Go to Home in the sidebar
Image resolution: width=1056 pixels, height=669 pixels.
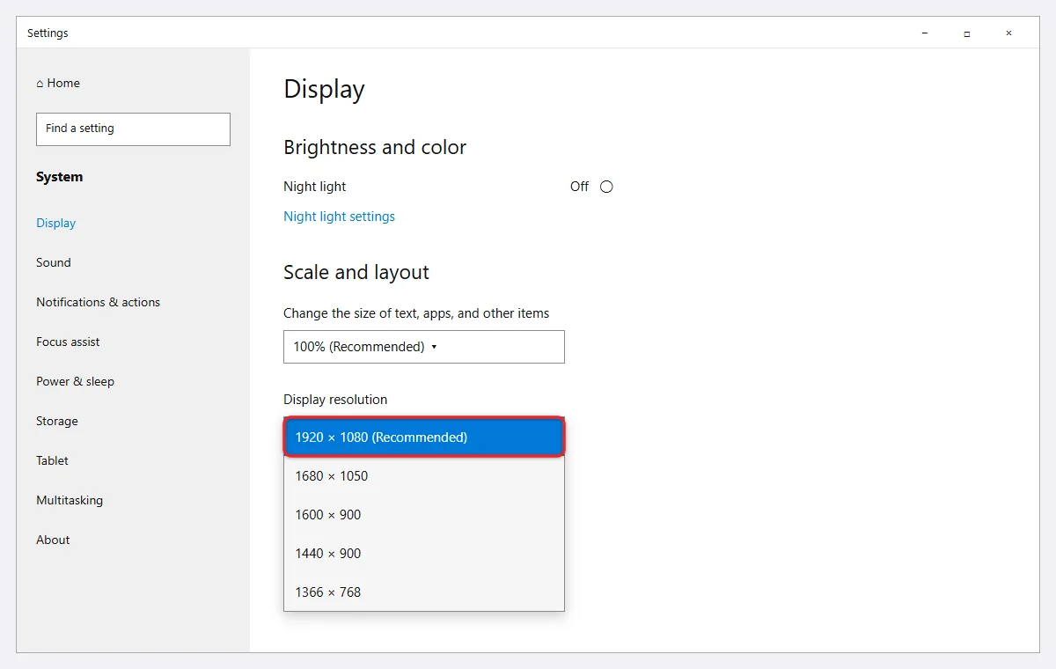click(58, 83)
